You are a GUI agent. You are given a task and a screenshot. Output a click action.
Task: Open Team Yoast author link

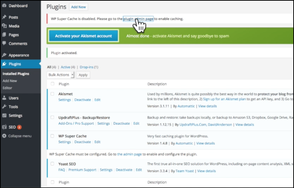click(185, 171)
